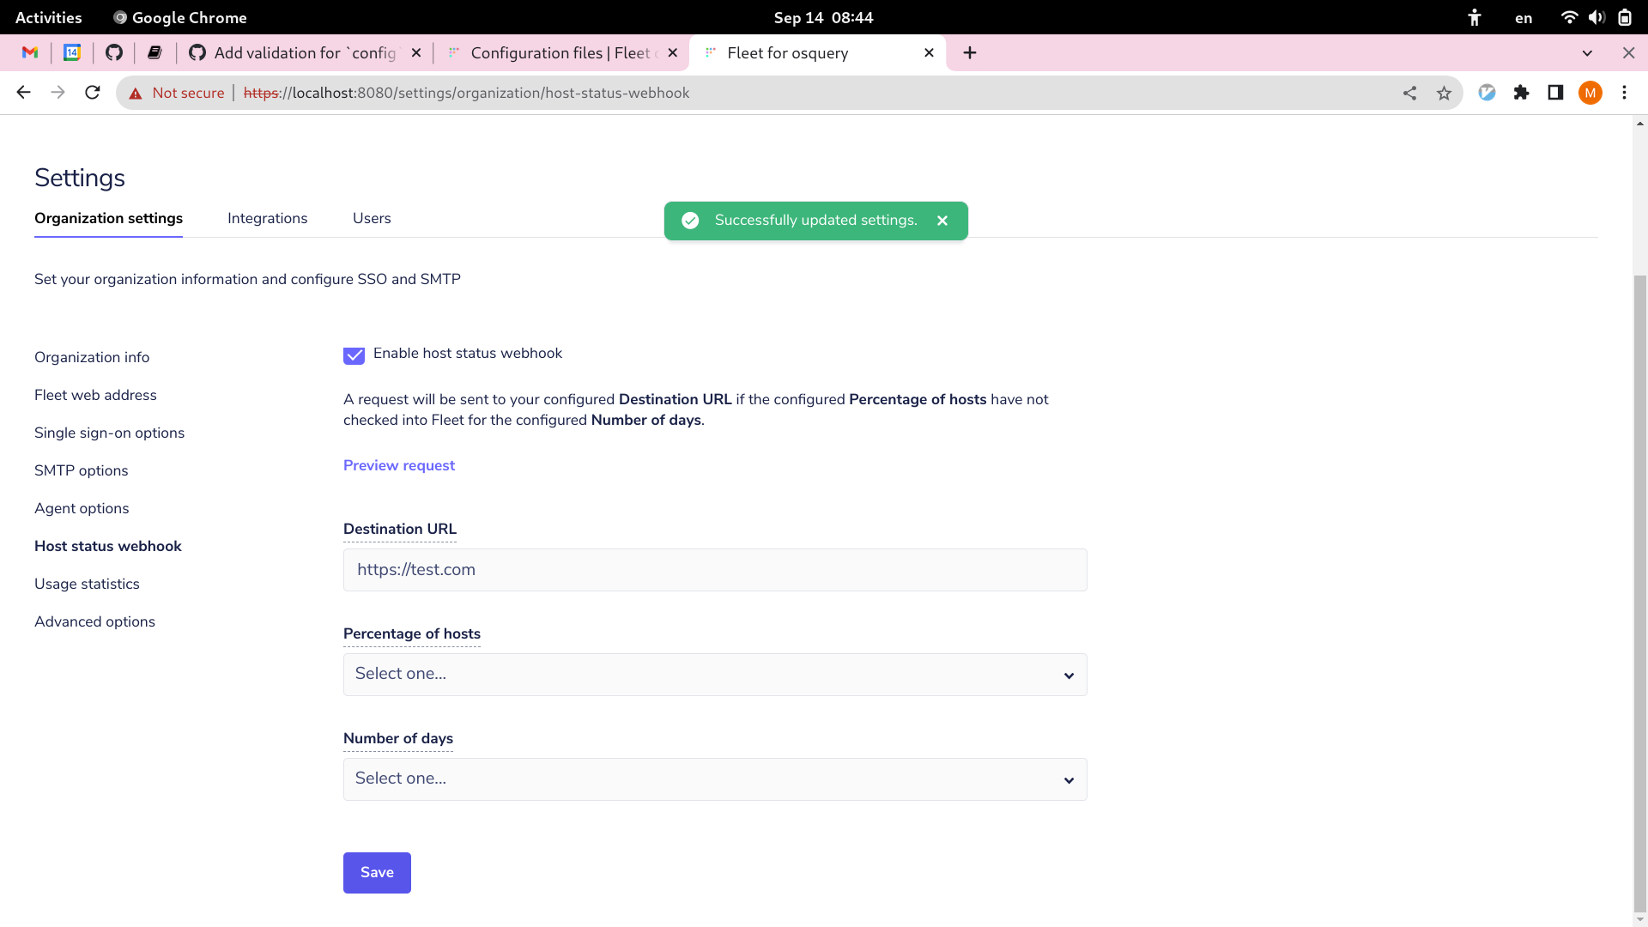Click inside the Destination URL field
The width and height of the screenshot is (1648, 927).
(x=714, y=569)
